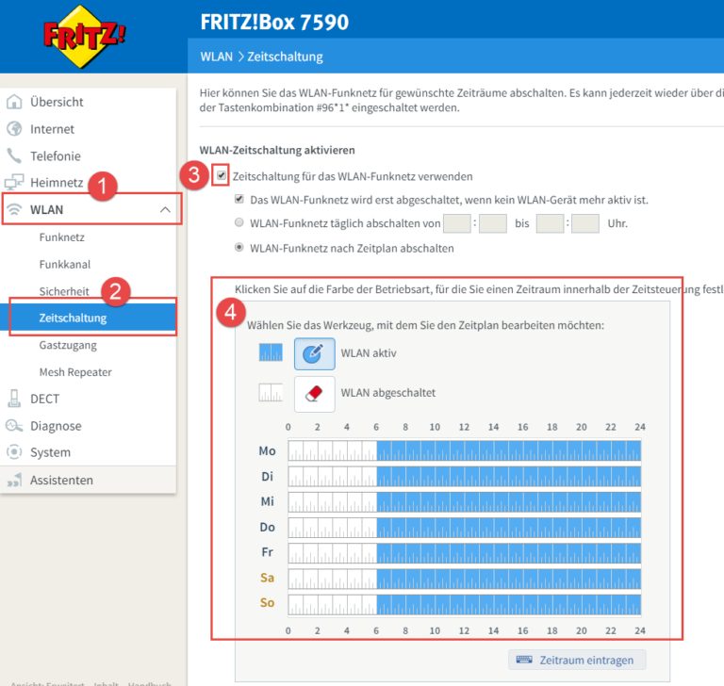Viewport: 724px width, 686px height.
Task: Open the Sicherheit submenu item
Action: tap(64, 291)
